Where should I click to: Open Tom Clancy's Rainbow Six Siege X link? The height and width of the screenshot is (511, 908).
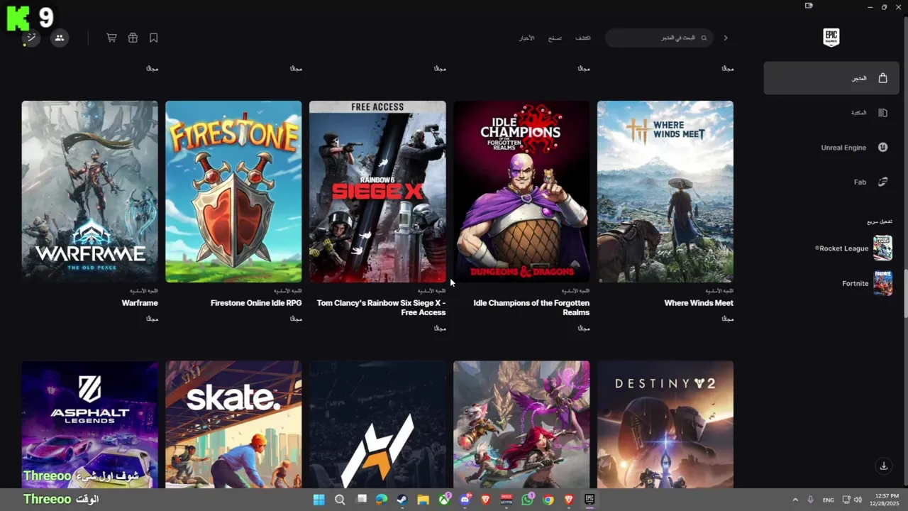(381, 307)
